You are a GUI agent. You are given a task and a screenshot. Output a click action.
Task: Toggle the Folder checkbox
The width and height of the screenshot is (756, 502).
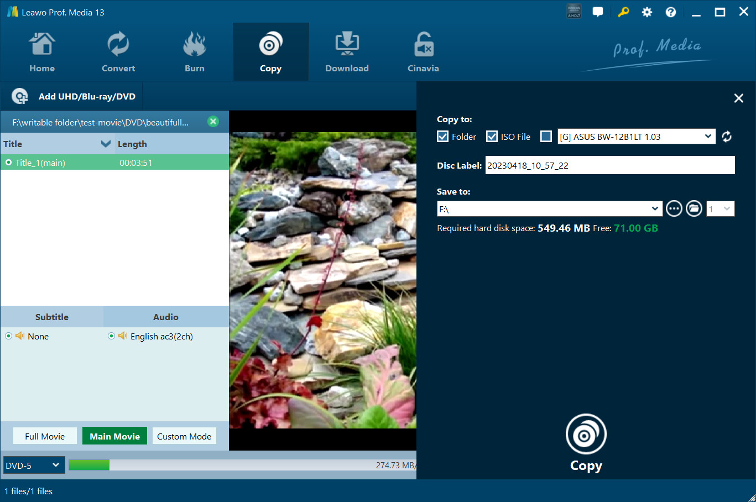coord(442,137)
